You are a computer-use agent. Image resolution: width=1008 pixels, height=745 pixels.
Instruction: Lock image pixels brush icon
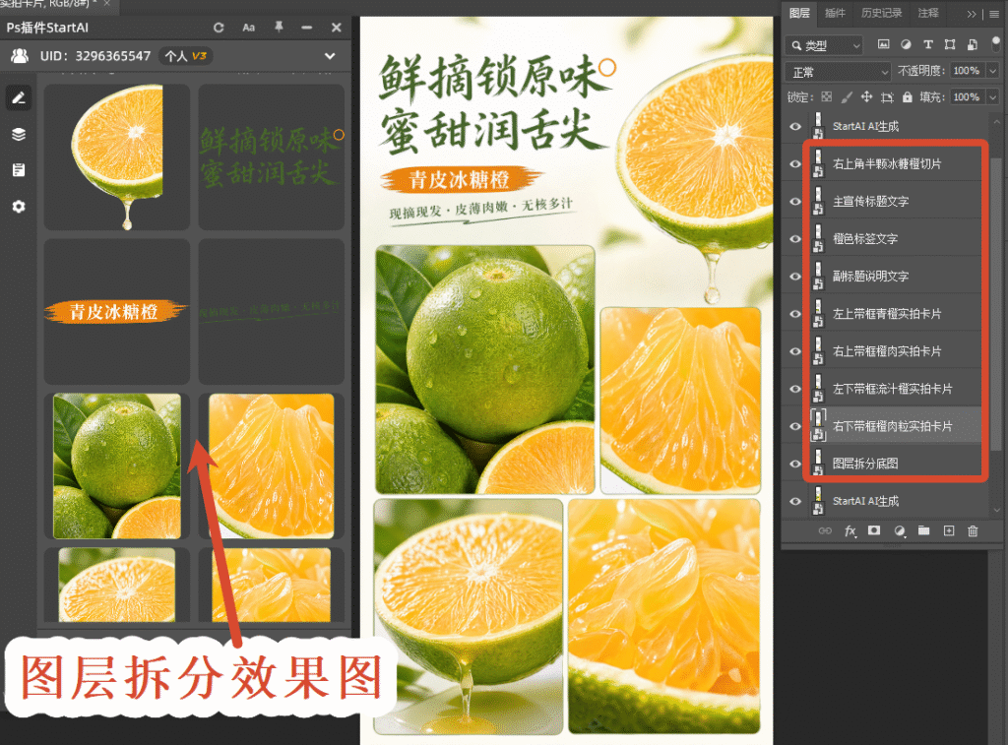pyautogui.click(x=847, y=97)
